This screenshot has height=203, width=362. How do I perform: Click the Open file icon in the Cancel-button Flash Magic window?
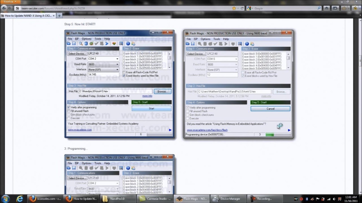pos(188,44)
